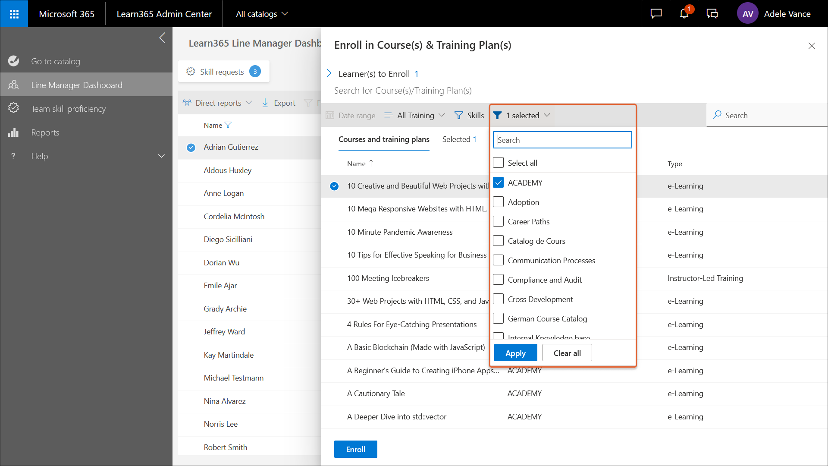
Task: Open the chat message icon in header
Action: tap(656, 14)
